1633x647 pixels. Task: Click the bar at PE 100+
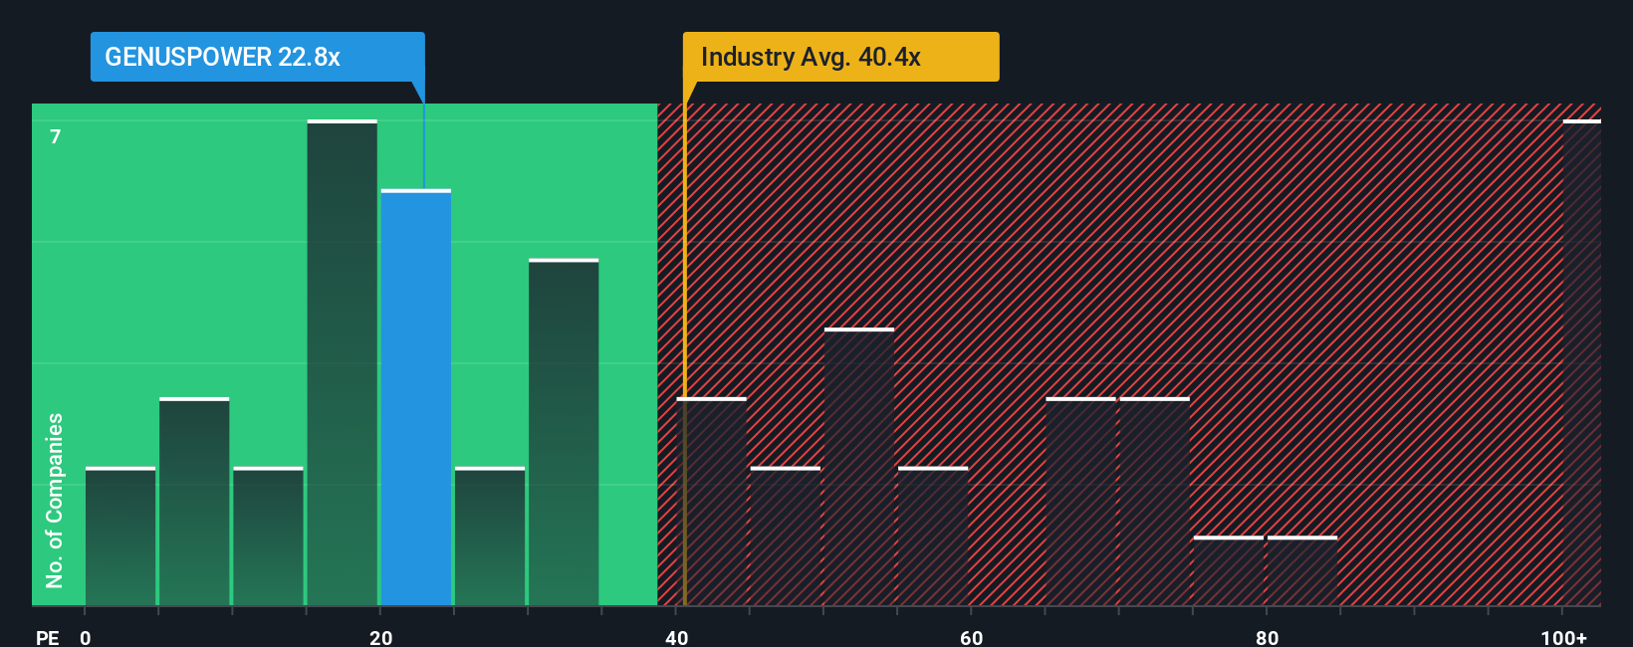pos(1582,362)
